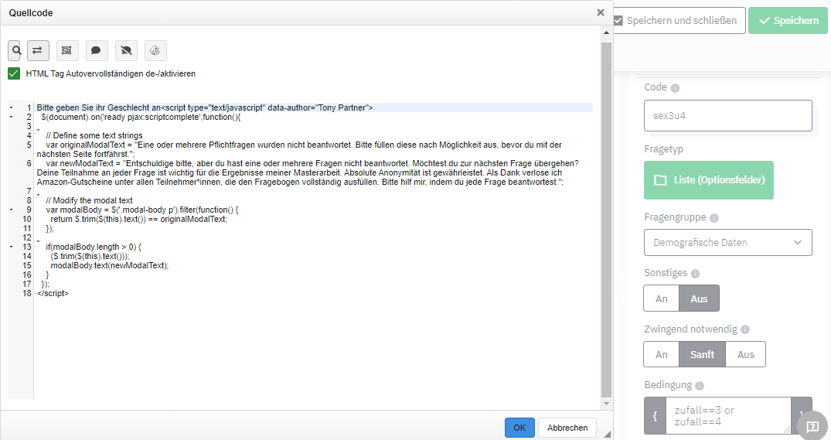Click the line '// Define some text strings'
The height and width of the screenshot is (440, 831).
tap(94, 135)
